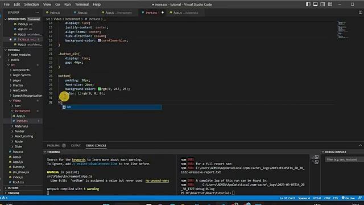This screenshot has height=205, width=364.
Task: Switch to the index.js editor tab
Action: 55,13
